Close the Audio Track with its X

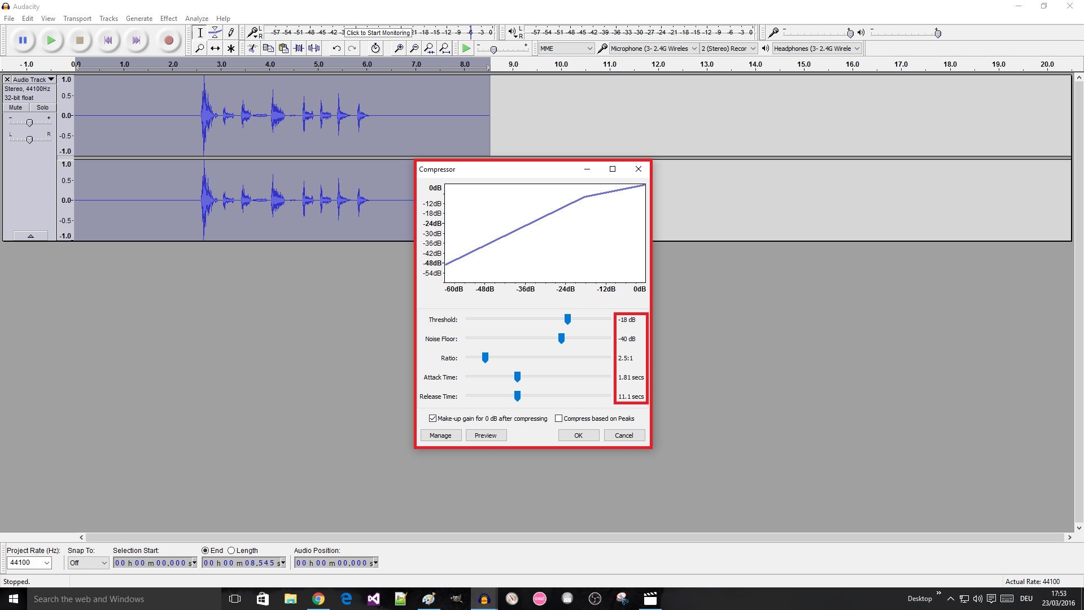(x=7, y=80)
